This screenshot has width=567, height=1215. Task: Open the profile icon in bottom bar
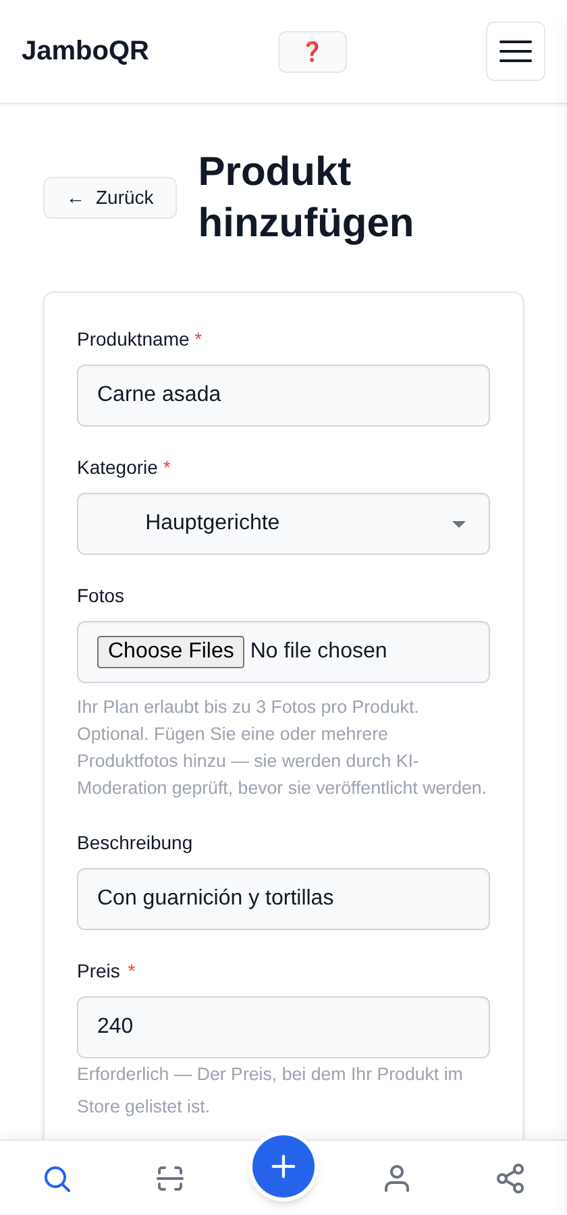397,1179
